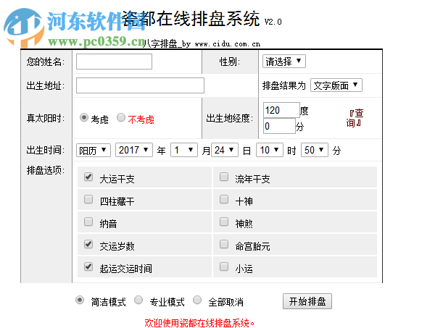The height and width of the screenshot is (328, 443).
Task: Open the 排盘结果为 文字版面 dropdown
Action: pyautogui.click(x=336, y=85)
